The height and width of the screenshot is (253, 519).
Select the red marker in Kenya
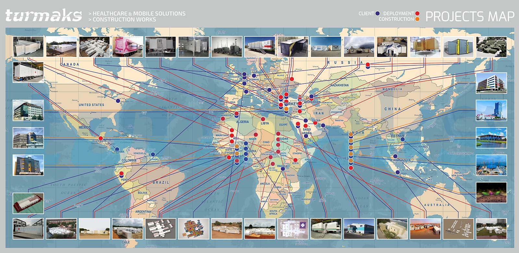click(x=295, y=160)
